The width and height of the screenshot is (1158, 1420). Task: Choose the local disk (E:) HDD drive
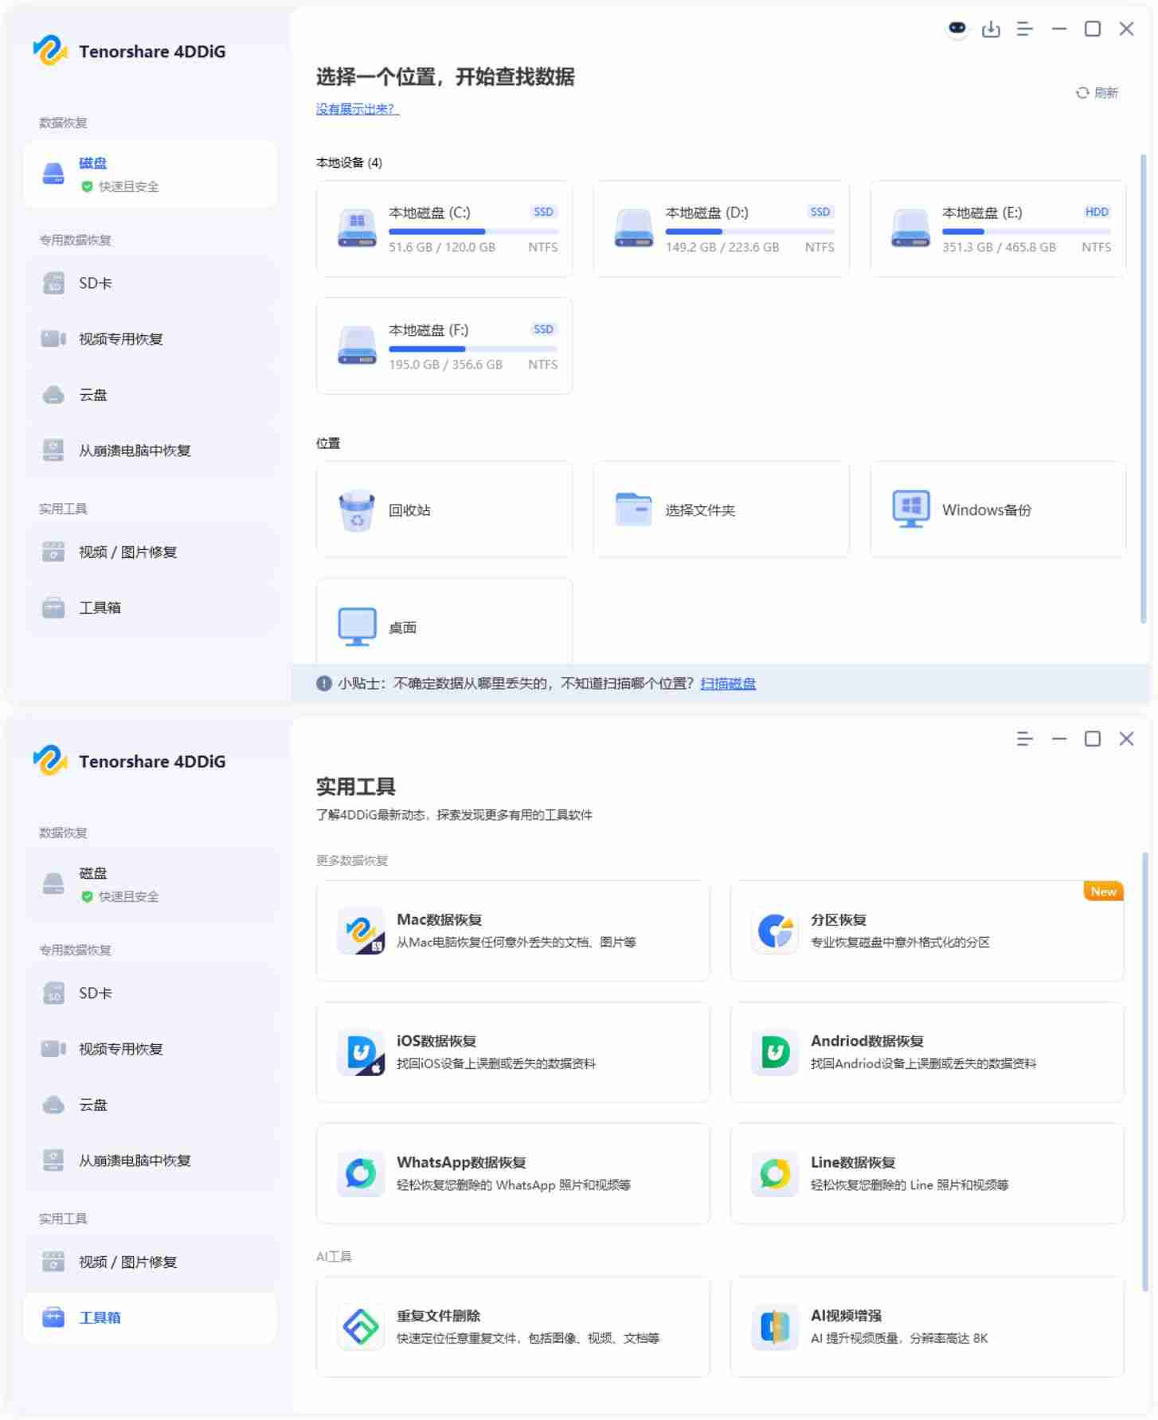(x=997, y=229)
